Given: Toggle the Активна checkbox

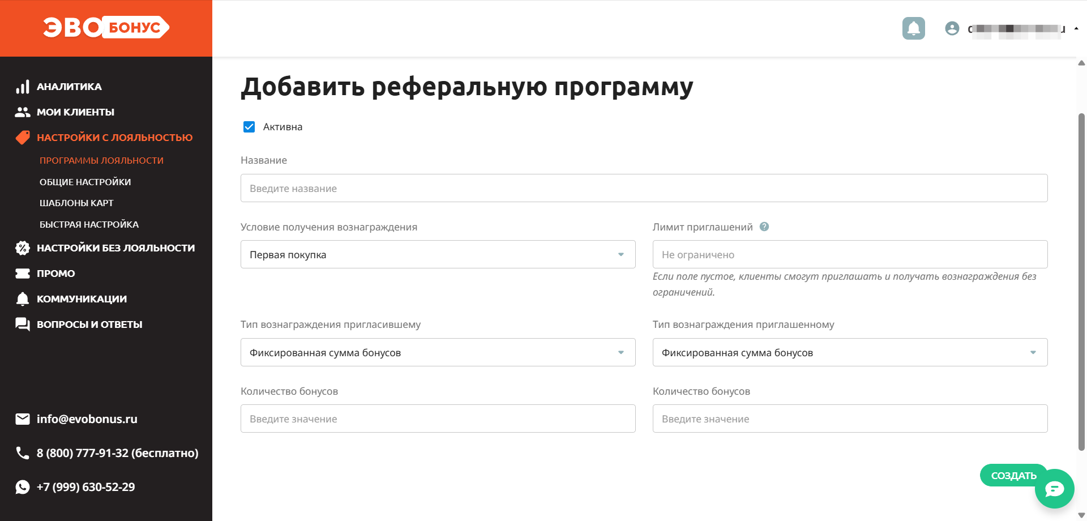Looking at the screenshot, I should pyautogui.click(x=249, y=127).
